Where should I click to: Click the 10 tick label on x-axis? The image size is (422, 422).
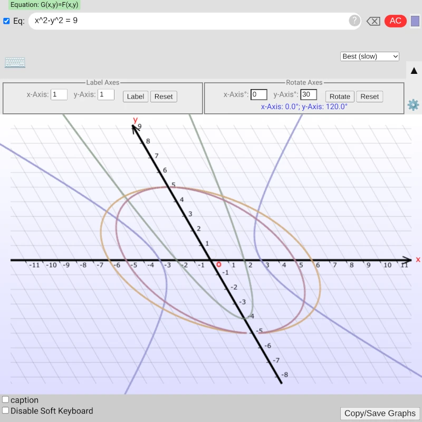coord(387,265)
